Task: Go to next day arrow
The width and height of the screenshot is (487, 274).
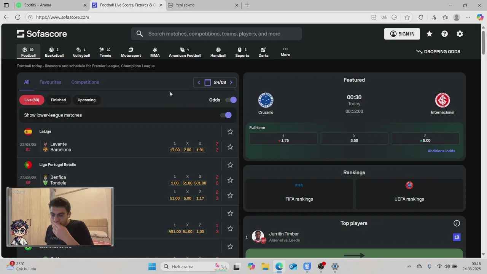Action: 231,83
